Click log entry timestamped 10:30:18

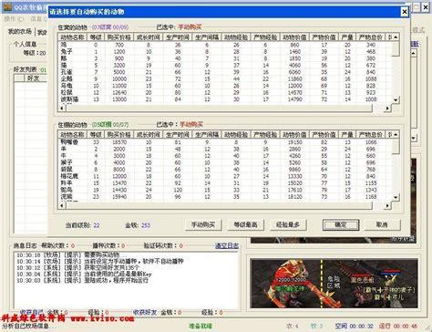pos(67,254)
